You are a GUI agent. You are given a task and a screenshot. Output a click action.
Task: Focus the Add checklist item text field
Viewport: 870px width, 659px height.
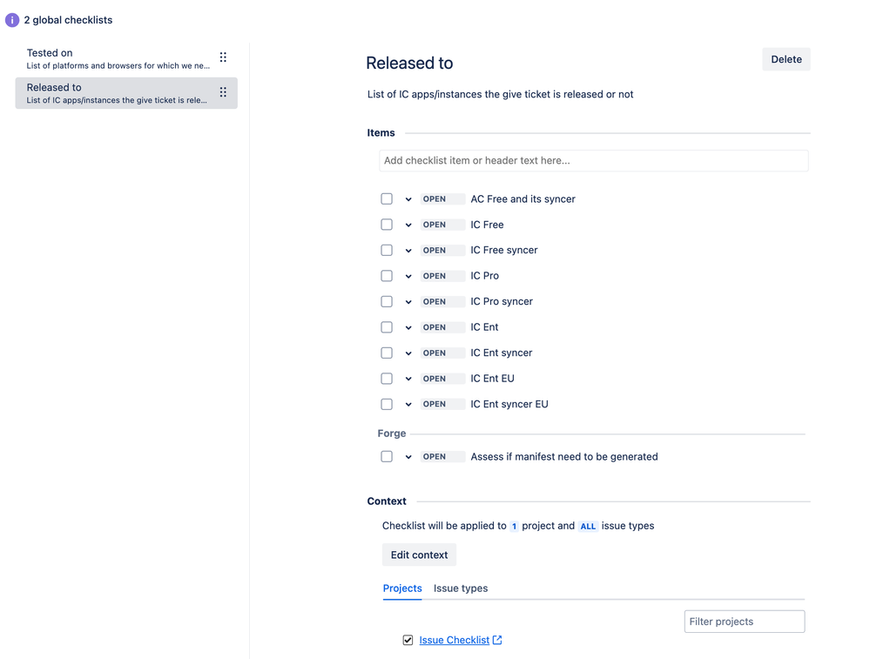click(x=594, y=161)
